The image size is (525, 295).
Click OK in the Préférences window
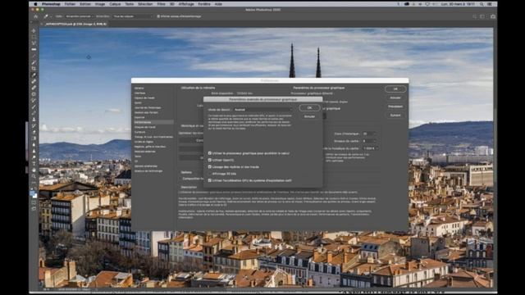tap(395, 89)
